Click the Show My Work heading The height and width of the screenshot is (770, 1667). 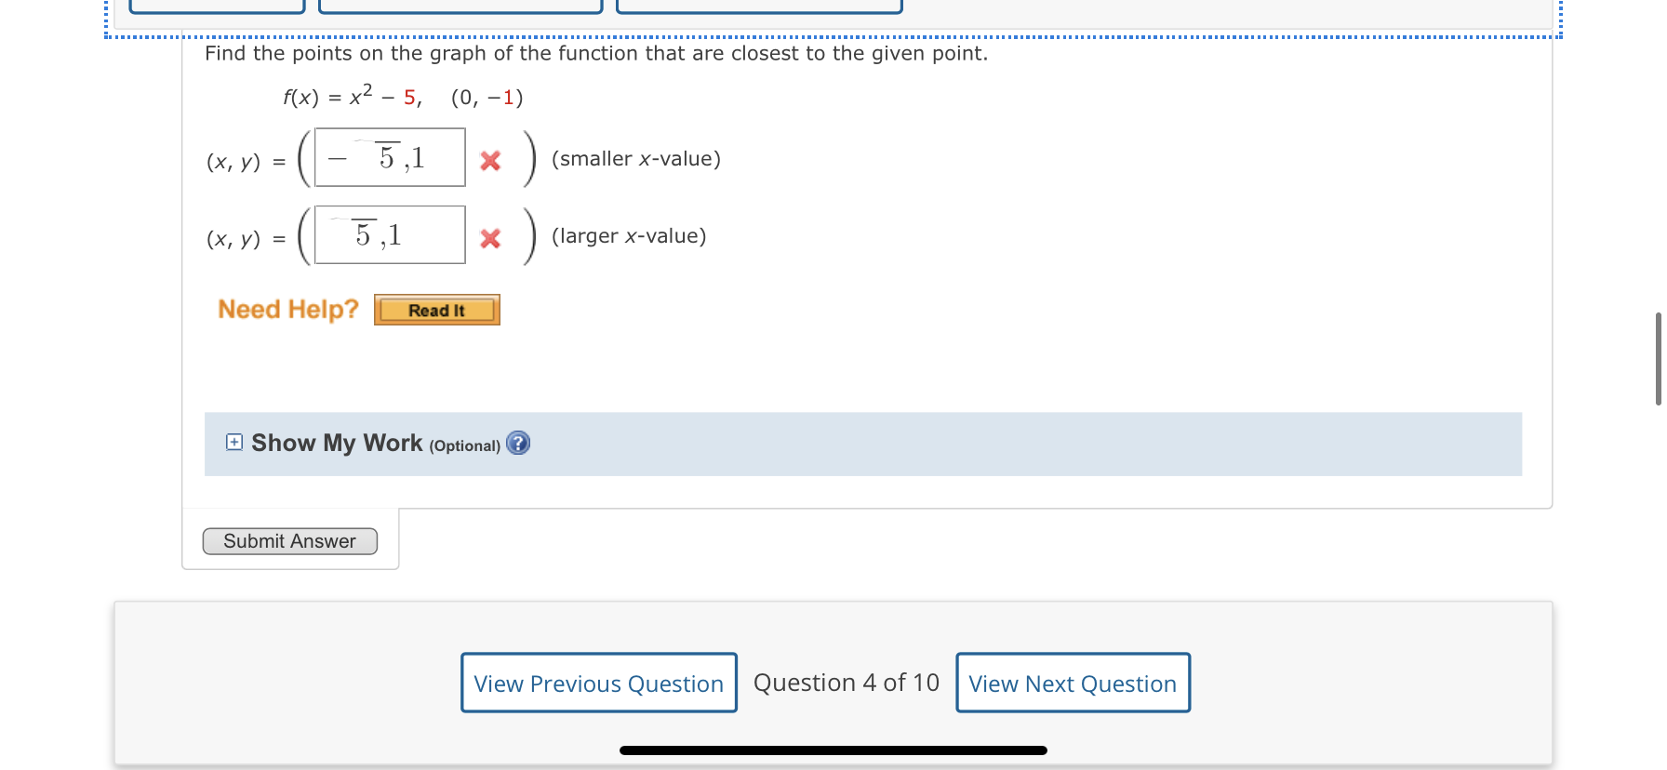[336, 443]
